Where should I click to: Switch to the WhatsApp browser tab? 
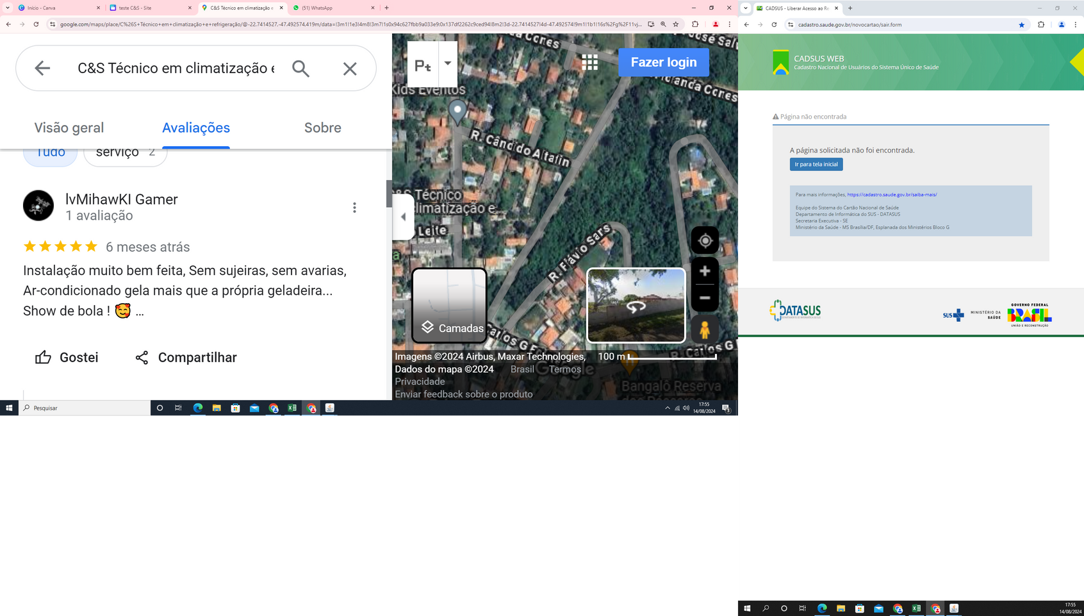pos(333,8)
